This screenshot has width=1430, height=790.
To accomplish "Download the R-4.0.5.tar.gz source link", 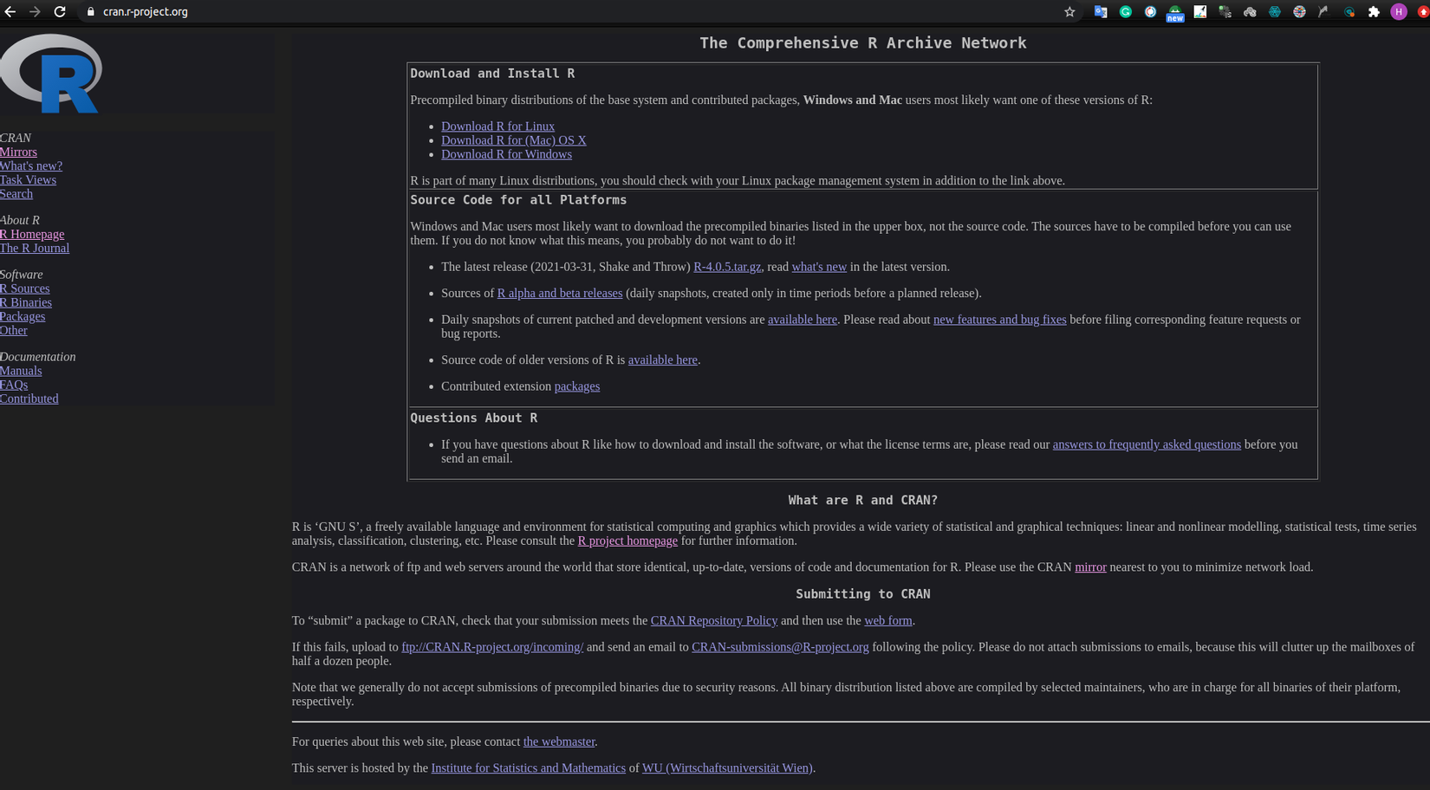I will (727, 267).
